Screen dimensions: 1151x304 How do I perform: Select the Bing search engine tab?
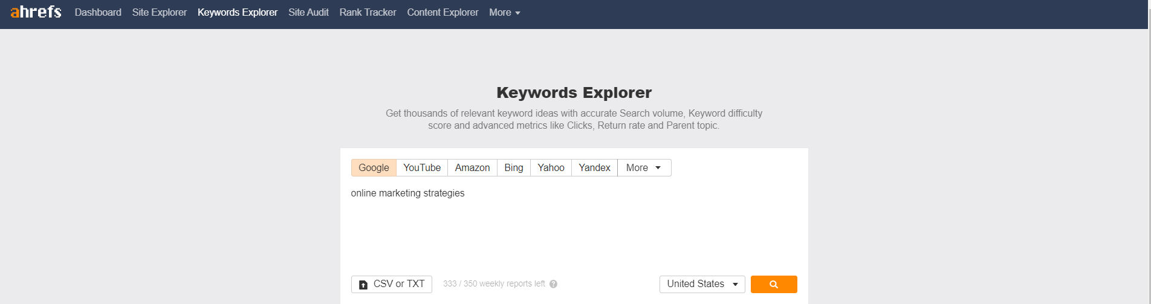(513, 168)
